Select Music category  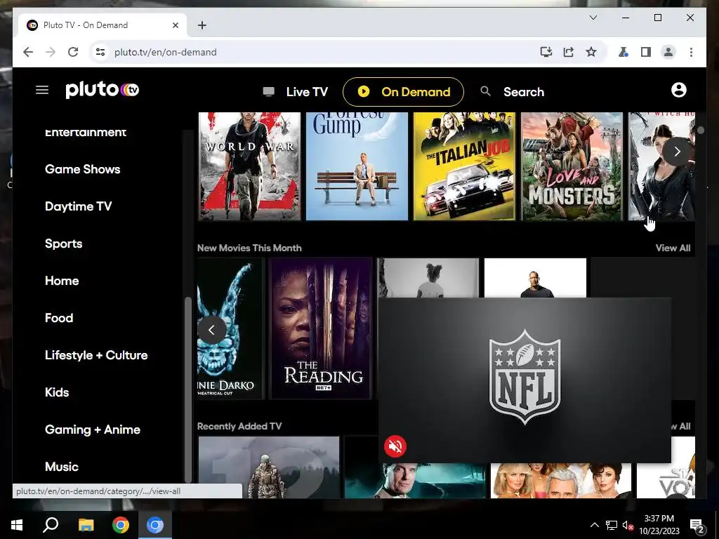tap(62, 467)
